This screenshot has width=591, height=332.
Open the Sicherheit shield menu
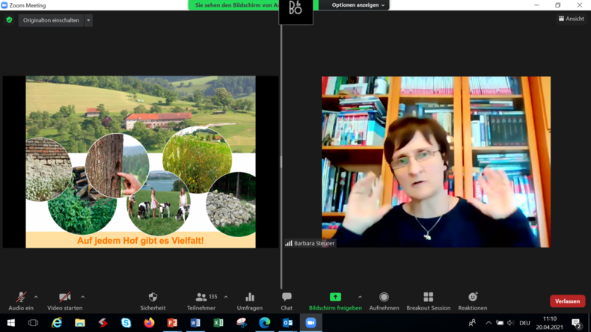[x=153, y=299]
